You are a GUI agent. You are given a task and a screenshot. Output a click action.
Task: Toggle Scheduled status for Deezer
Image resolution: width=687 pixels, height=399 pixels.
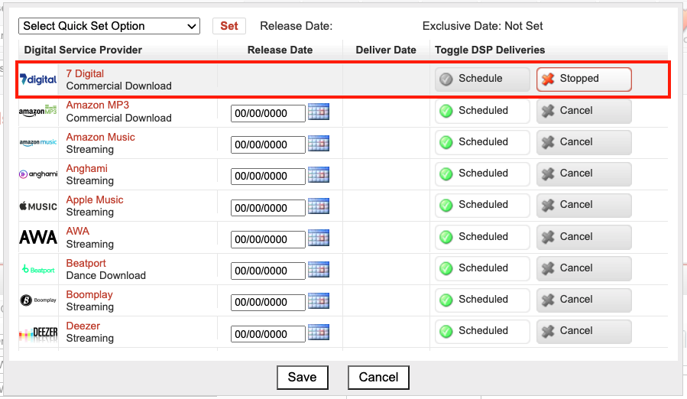point(482,332)
